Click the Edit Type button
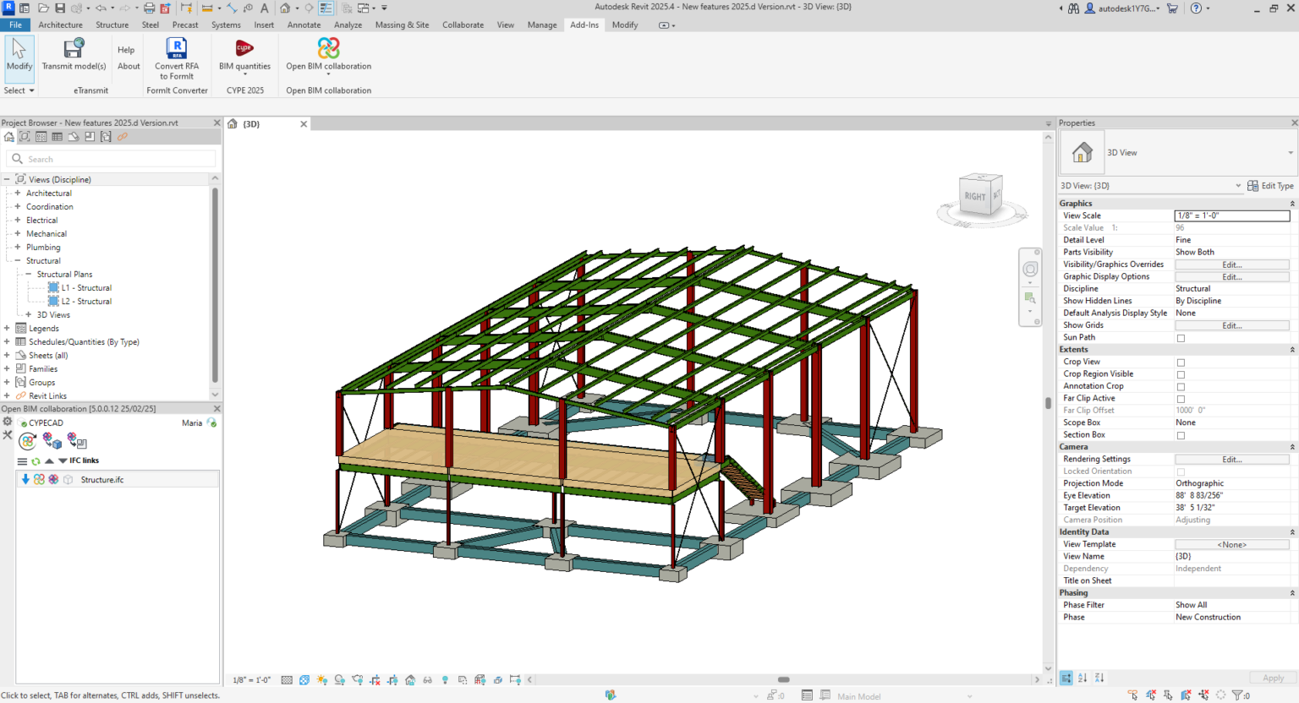The width and height of the screenshot is (1299, 703). [x=1270, y=186]
